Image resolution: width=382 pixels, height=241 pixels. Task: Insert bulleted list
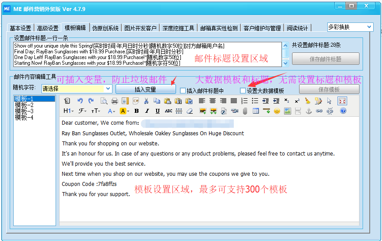pyautogui.click(x=255, y=101)
